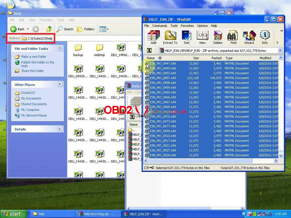Open Shared Documents in Other Places
The image size is (291, 218).
pos(34,104)
